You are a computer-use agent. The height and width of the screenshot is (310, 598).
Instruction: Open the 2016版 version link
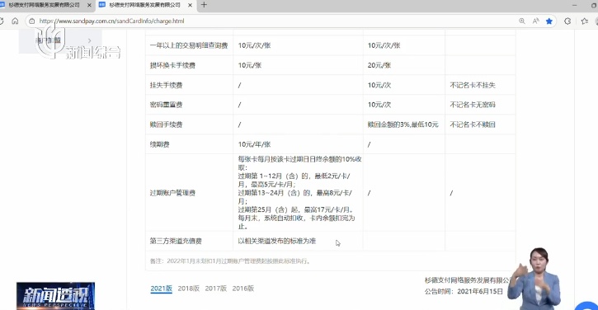[x=243, y=289]
